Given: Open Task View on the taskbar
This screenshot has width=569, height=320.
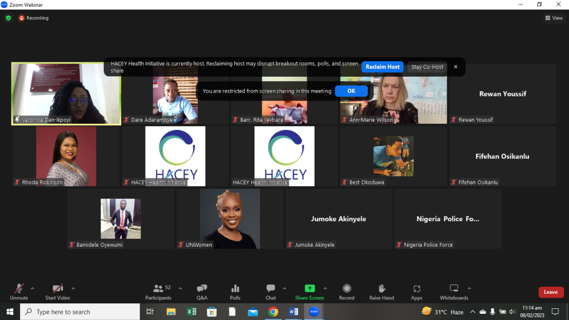Looking at the screenshot, I should 149,312.
